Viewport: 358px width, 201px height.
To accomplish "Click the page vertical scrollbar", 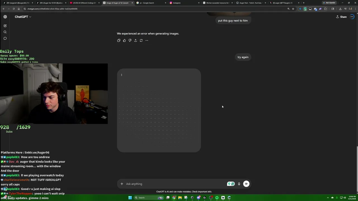I will tap(357, 169).
